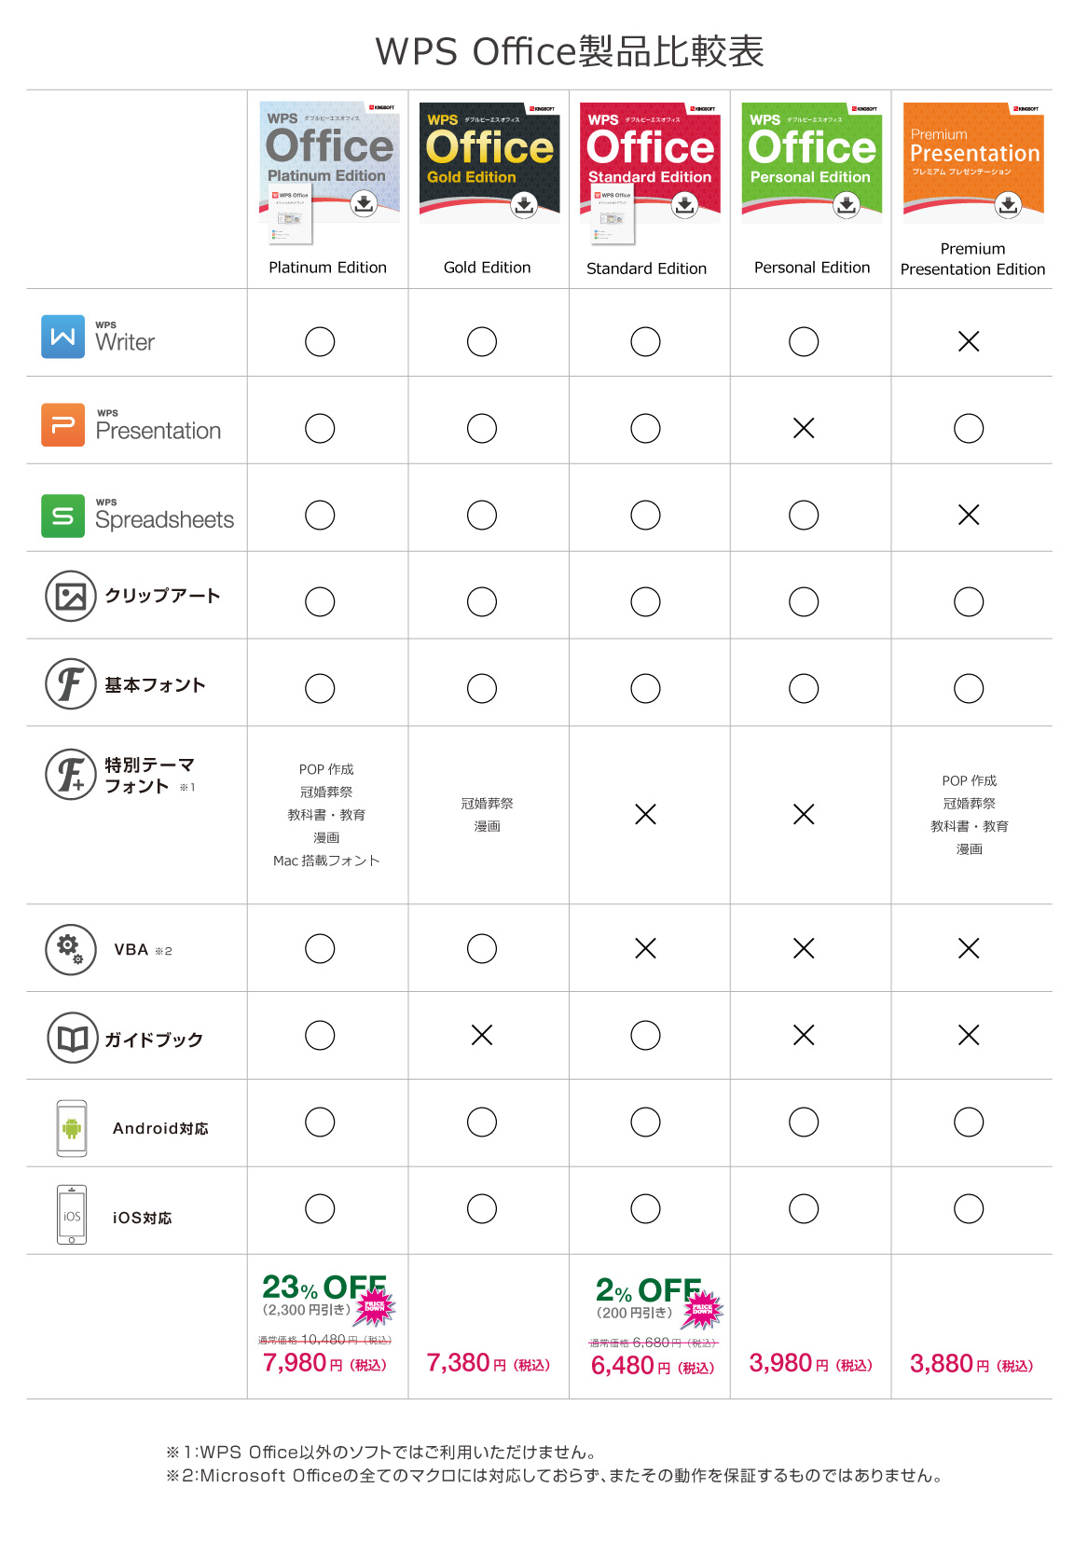
Task: Open the Premium Presentation product box image
Action: (x=973, y=162)
